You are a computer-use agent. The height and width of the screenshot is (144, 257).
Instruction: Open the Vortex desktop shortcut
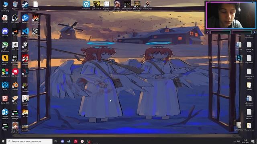pos(15,100)
